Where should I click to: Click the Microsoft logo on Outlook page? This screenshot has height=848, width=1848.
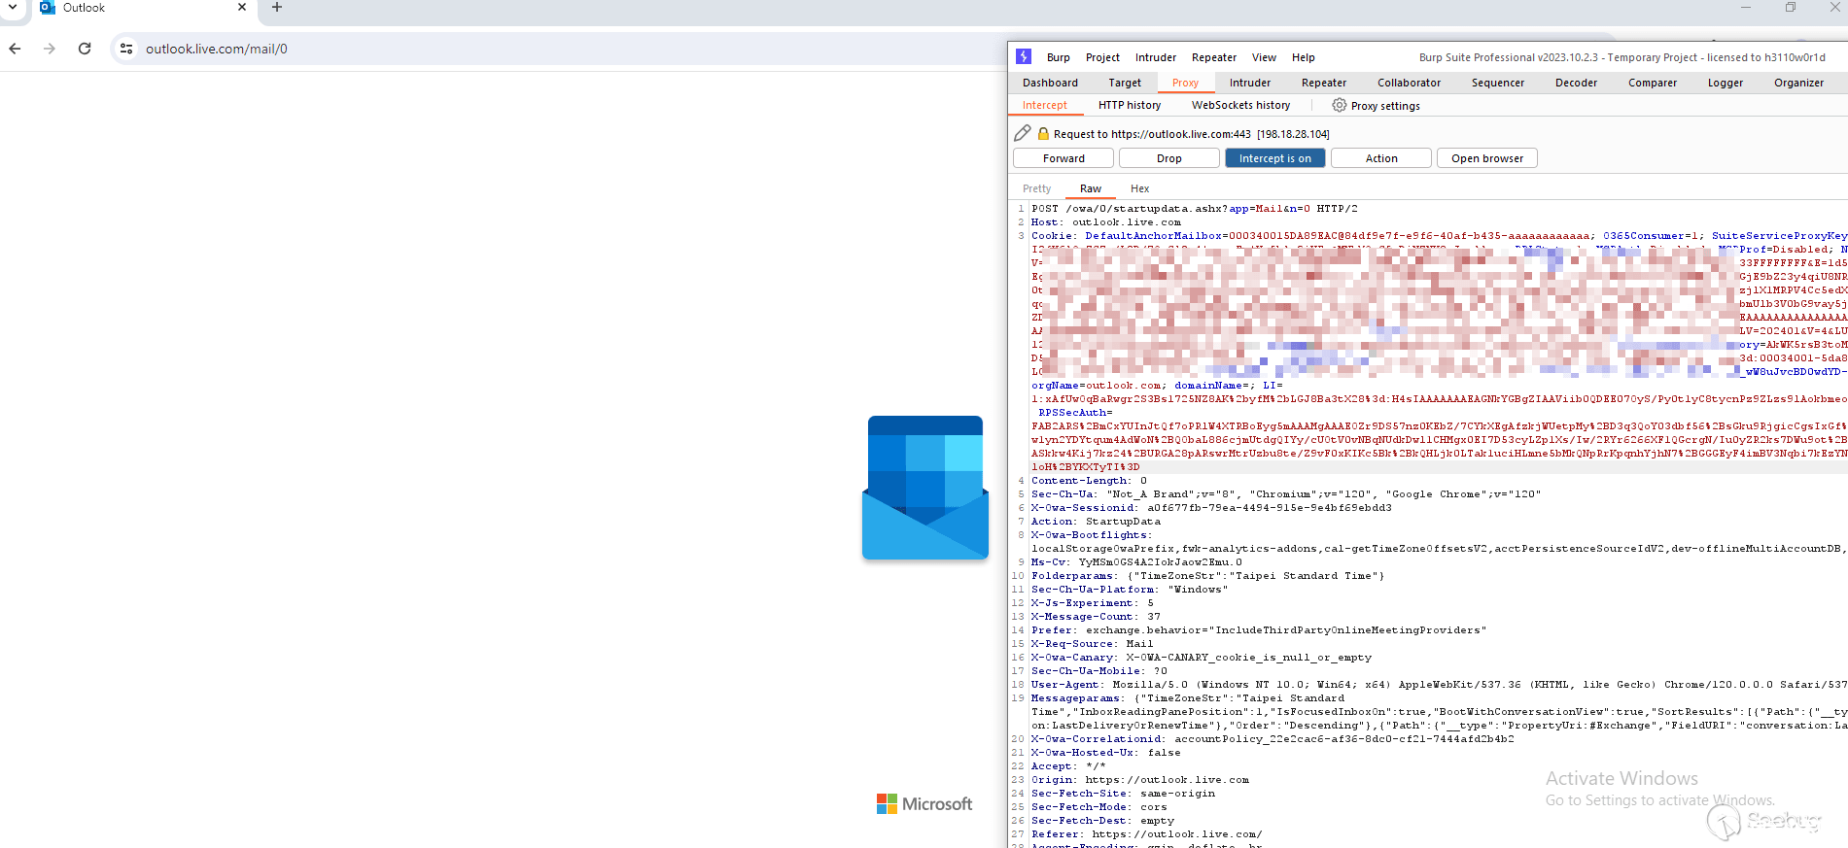pyautogui.click(x=924, y=804)
